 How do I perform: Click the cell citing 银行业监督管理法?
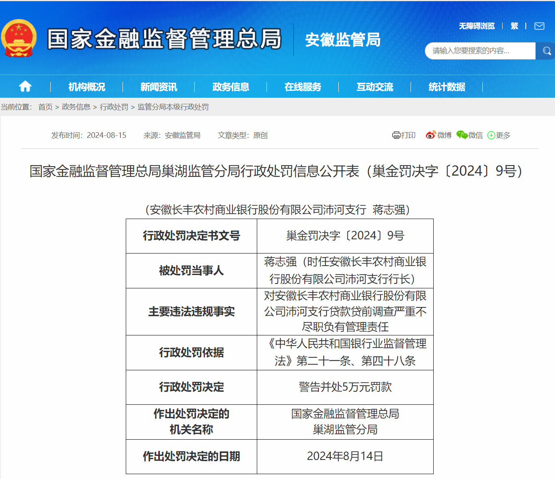(x=345, y=353)
